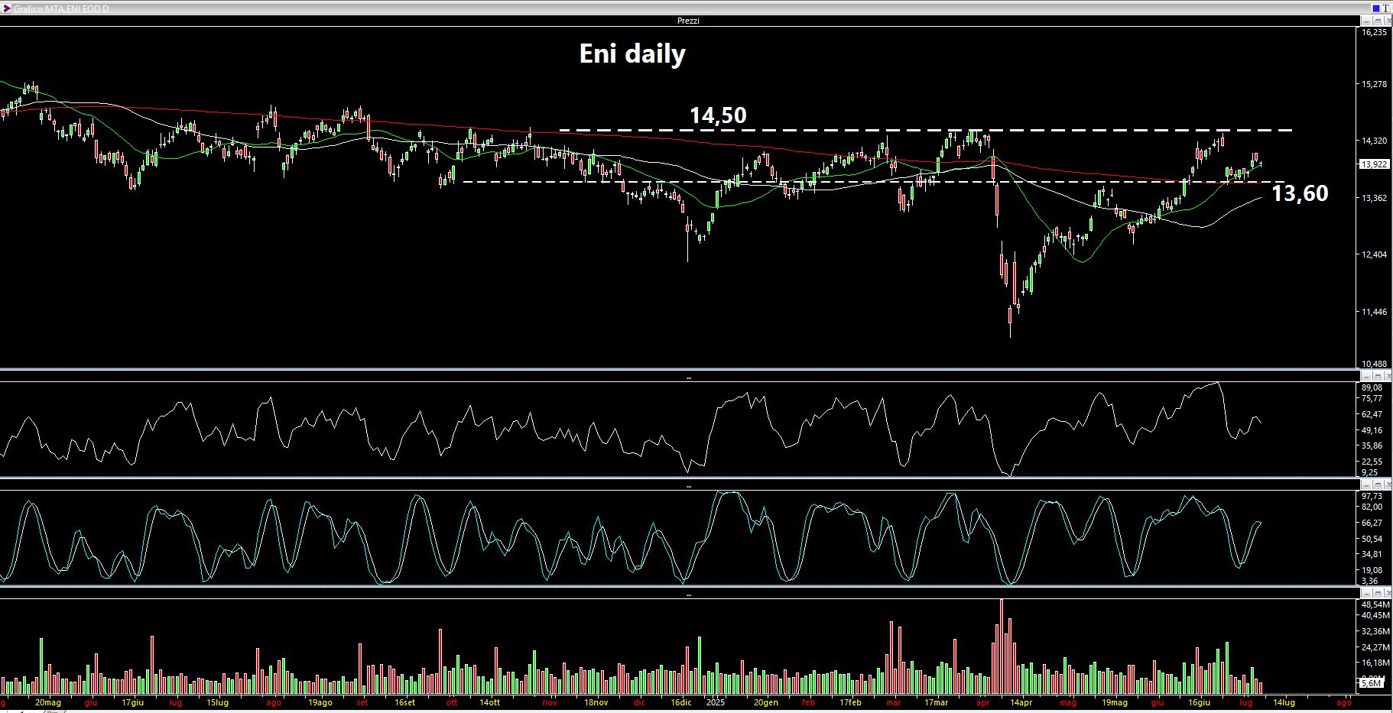Image resolution: width=1393 pixels, height=713 pixels.
Task: Click the 20gen date on time axis
Action: [x=765, y=702]
